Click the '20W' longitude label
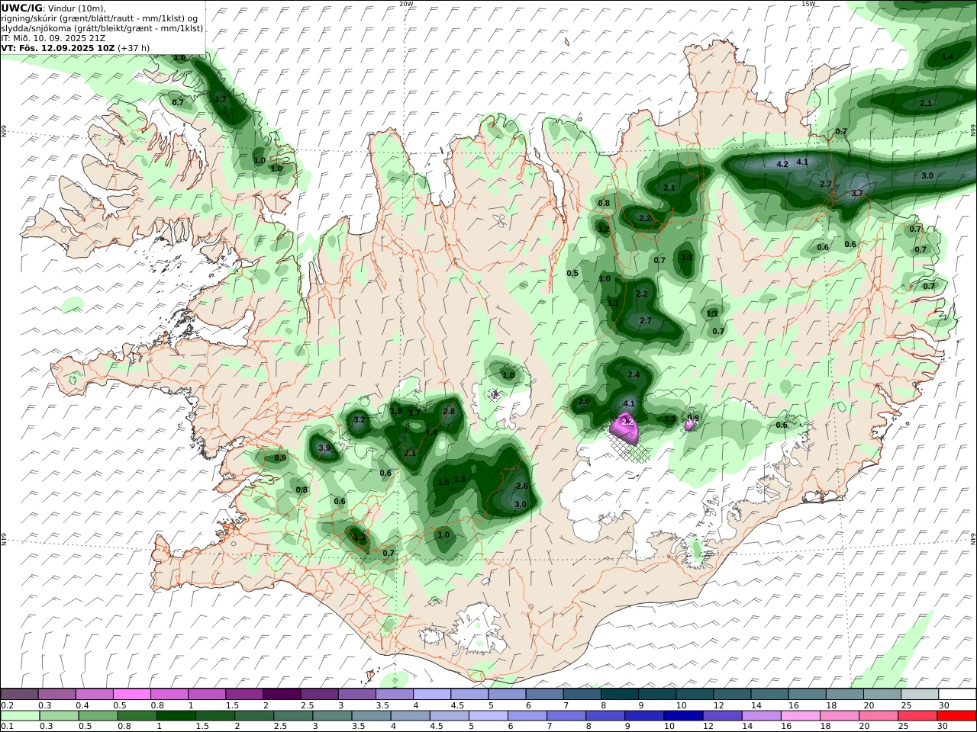This screenshot has height=732, width=977. pos(406,4)
